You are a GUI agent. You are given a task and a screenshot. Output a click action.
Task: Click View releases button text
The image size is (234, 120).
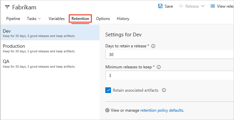click(x=225, y=6)
